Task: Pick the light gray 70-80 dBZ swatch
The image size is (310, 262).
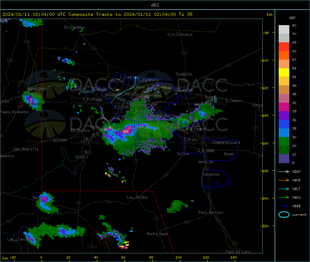Action: 284,30
